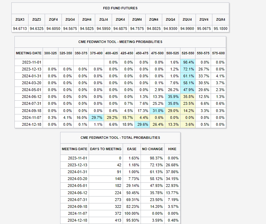Click the FED FUND FUTURES table title
The width and height of the screenshot is (266, 224).
click(120, 8)
